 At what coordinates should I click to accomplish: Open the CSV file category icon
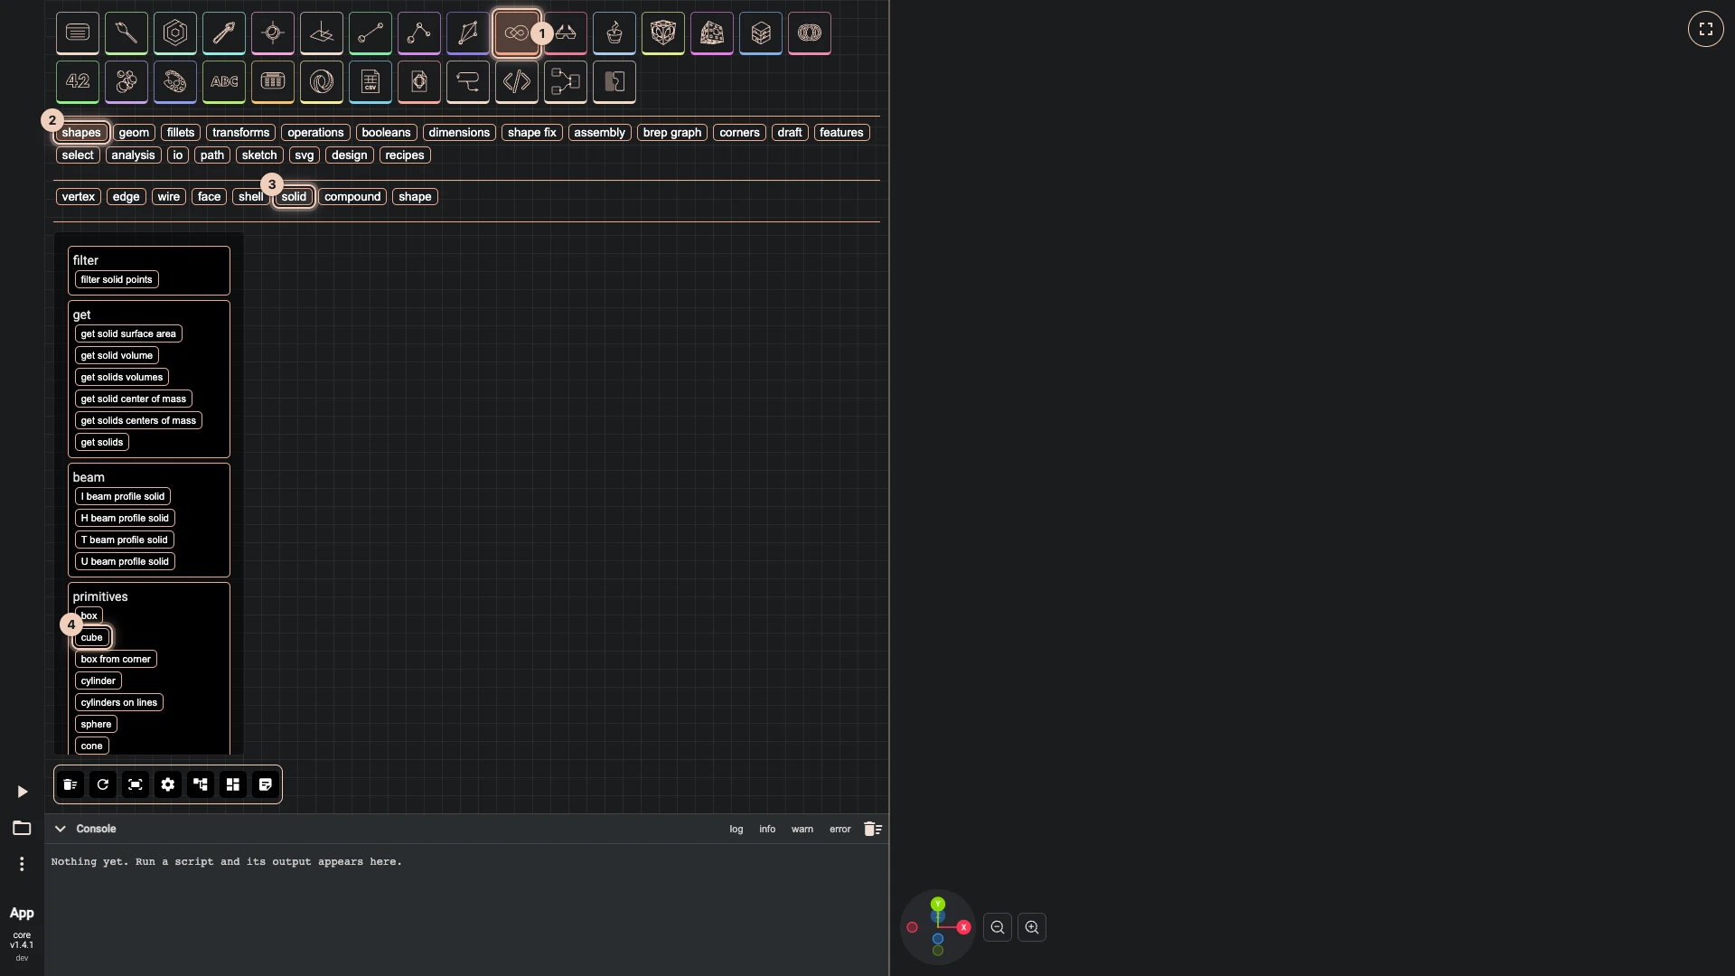pyautogui.click(x=370, y=82)
